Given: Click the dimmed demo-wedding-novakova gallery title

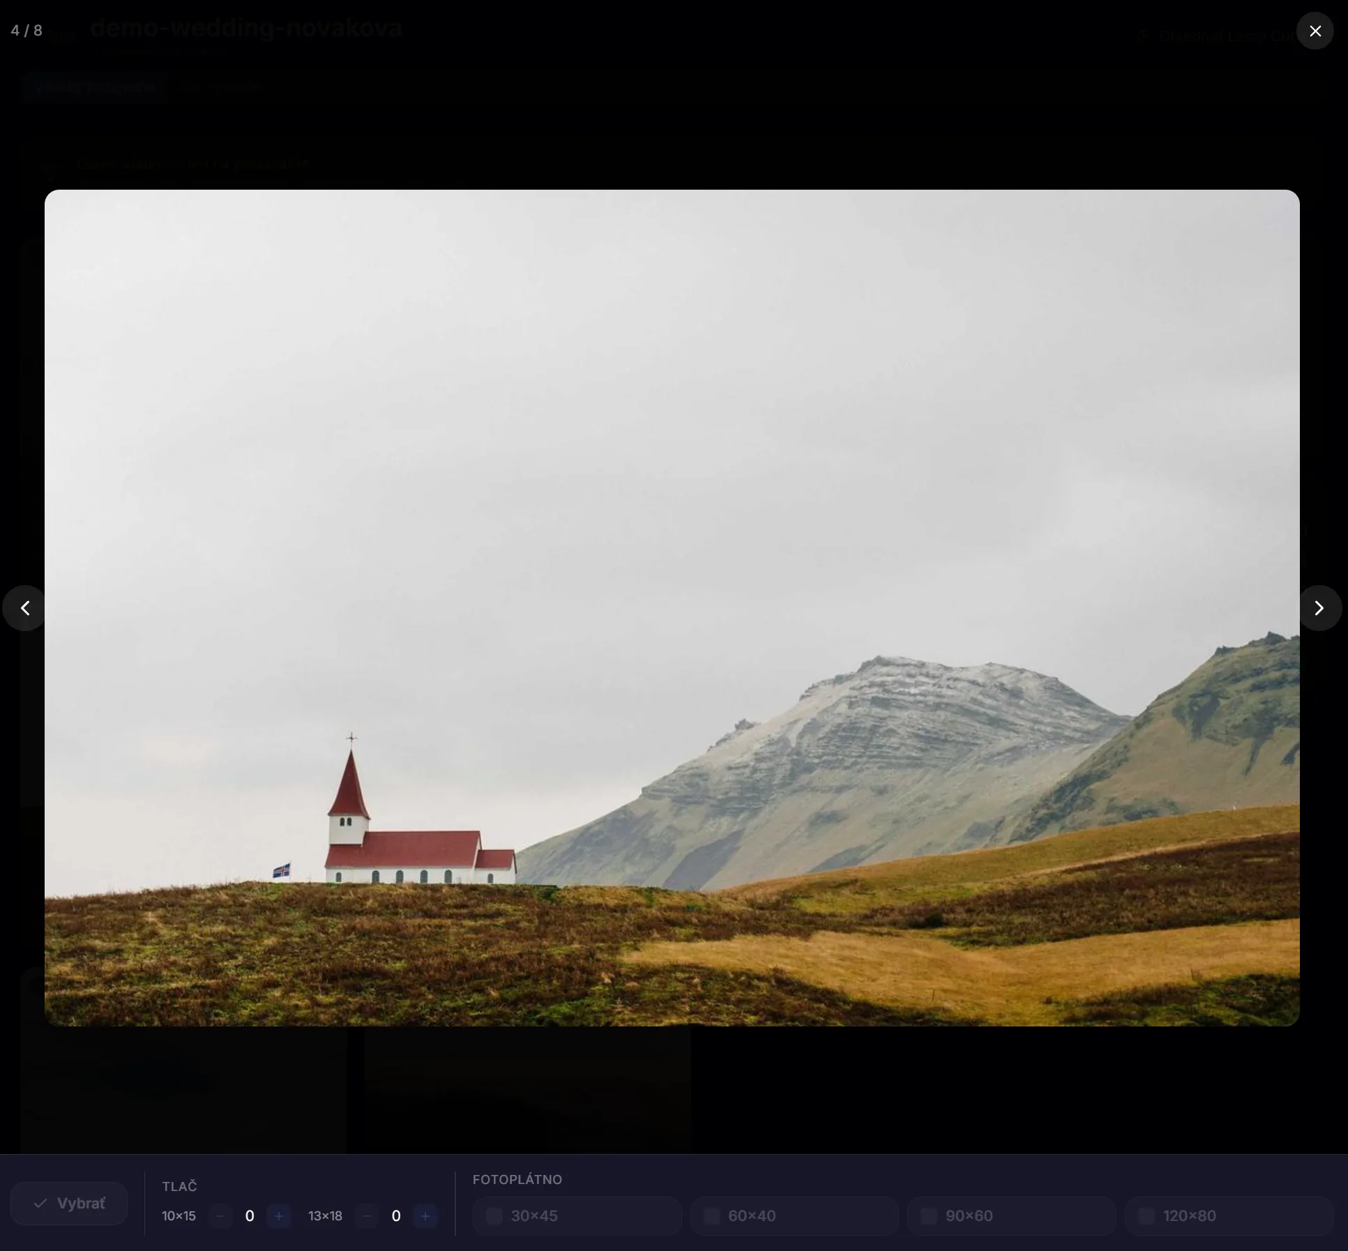Looking at the screenshot, I should [245, 28].
